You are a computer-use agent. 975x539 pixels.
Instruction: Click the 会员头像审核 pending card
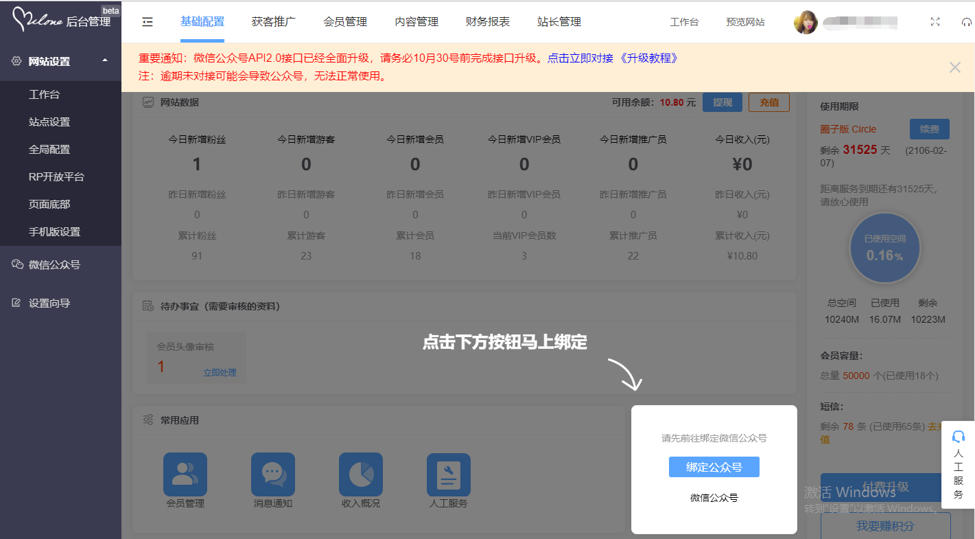196,357
